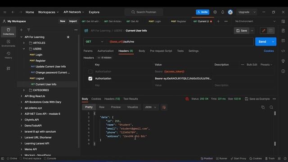The height and width of the screenshot is (162, 288).
Task: Open the environment quick look icon
Action: (283, 21)
